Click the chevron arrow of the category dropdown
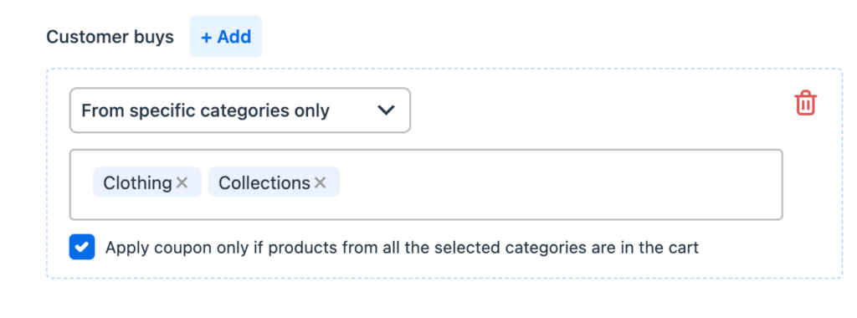857x318 pixels. click(x=387, y=110)
